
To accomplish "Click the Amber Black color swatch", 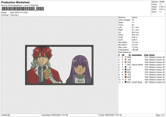I will pyautogui.click(x=126, y=82).
